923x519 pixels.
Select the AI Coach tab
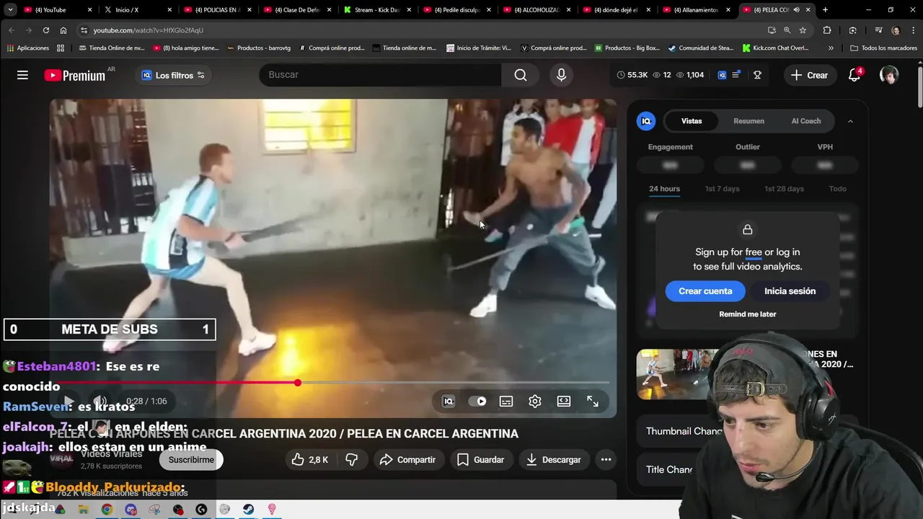tap(806, 121)
